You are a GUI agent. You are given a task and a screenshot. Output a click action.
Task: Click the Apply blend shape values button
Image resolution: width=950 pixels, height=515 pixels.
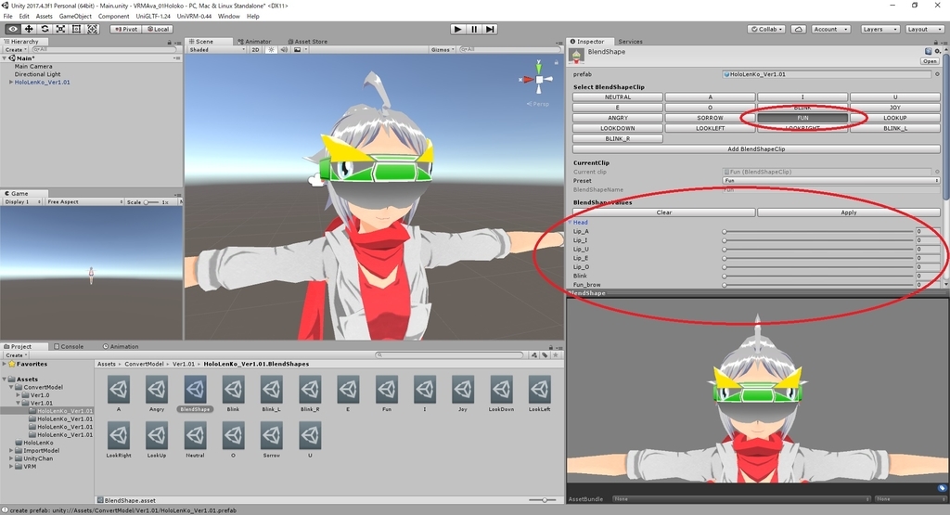(x=848, y=212)
